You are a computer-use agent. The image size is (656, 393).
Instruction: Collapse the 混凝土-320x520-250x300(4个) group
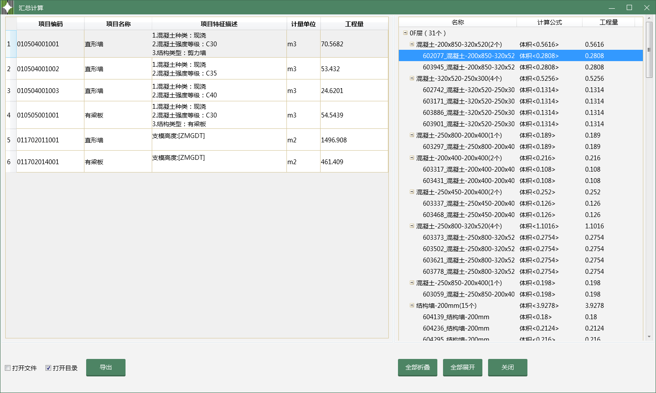[x=412, y=78]
